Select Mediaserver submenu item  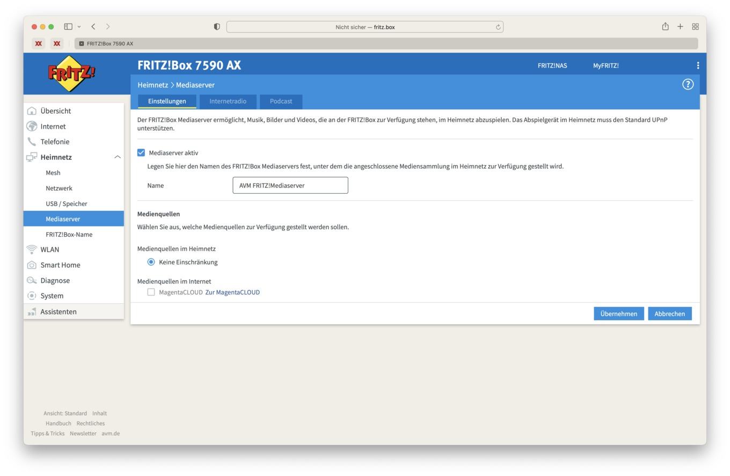(74, 219)
